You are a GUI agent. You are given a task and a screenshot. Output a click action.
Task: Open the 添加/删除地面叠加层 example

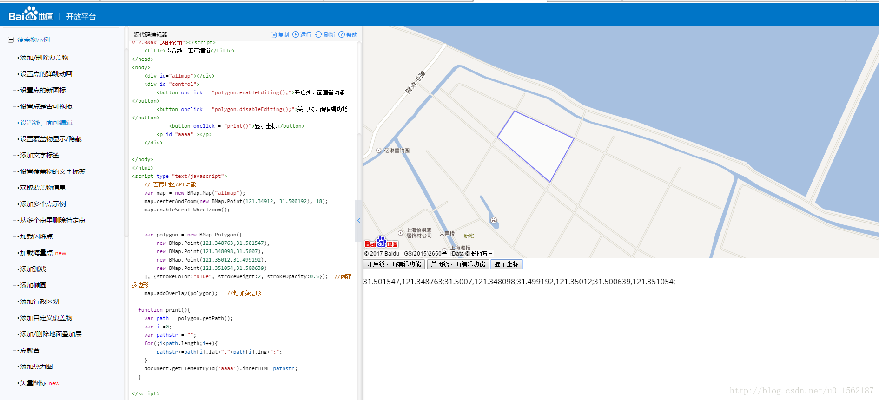click(51, 334)
